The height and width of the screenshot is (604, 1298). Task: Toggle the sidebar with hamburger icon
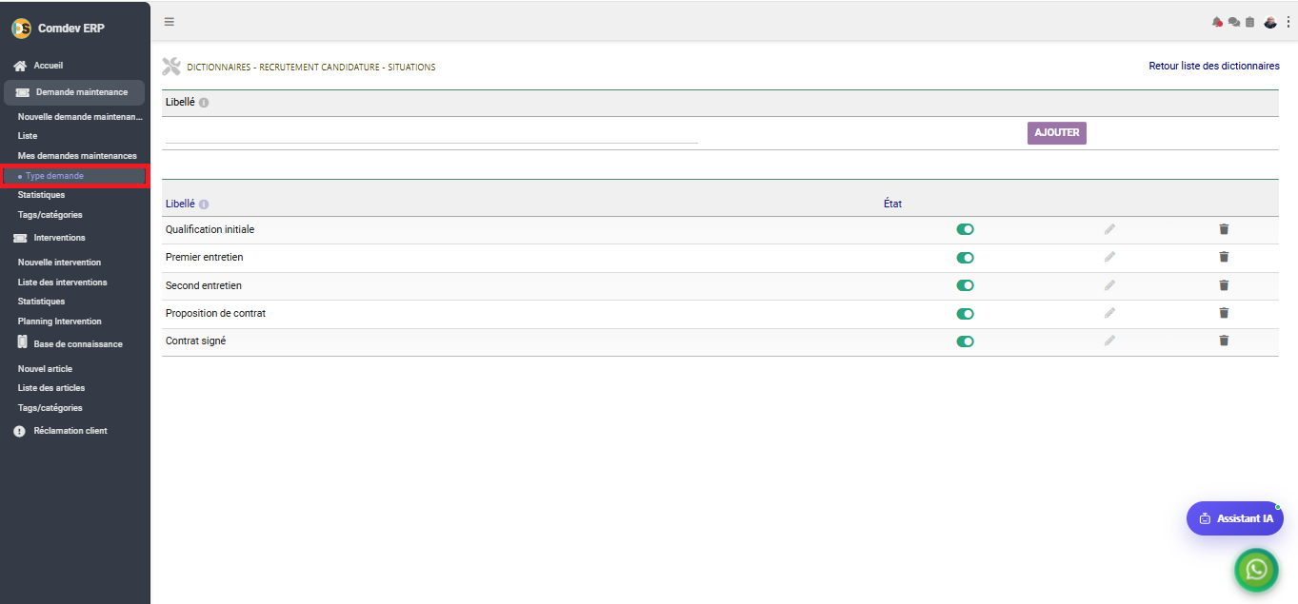pos(170,21)
